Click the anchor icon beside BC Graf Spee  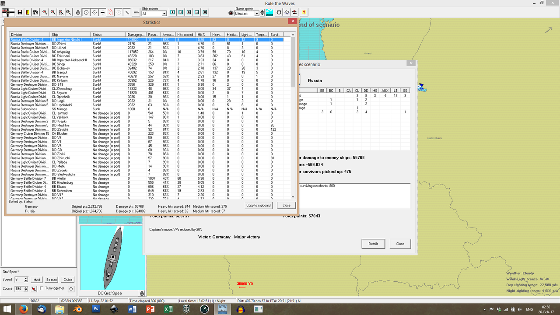click(x=141, y=293)
